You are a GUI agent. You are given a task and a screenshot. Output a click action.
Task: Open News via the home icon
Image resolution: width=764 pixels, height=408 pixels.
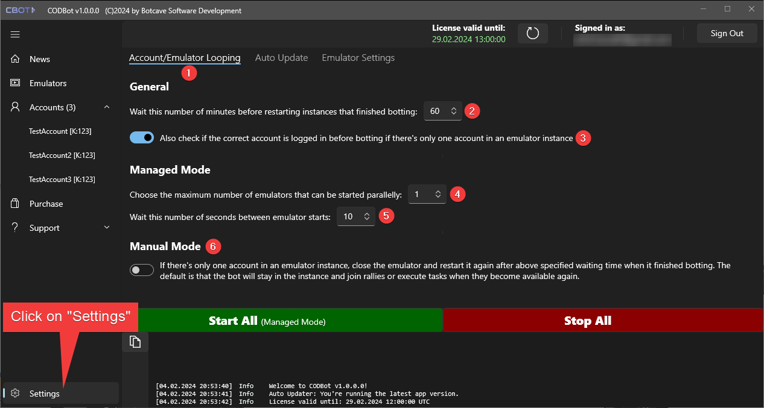point(16,59)
